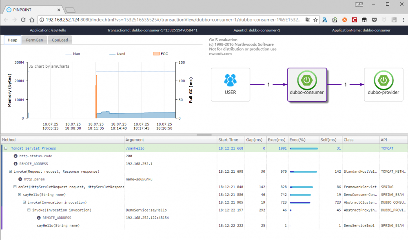408x240 pixels.
Task: Switch to the PermGen chart tab
Action: click(34, 40)
